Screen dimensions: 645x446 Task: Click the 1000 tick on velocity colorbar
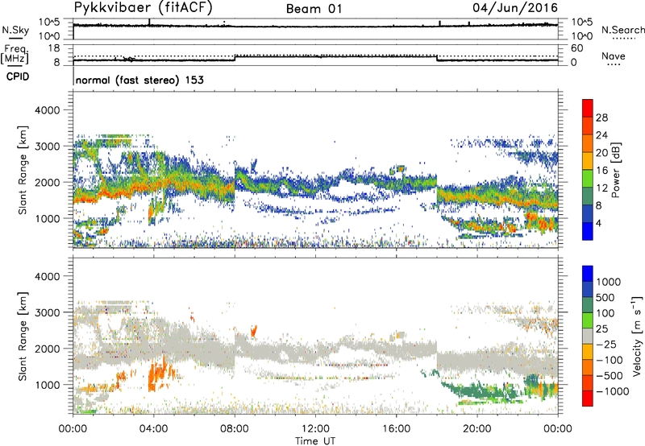click(x=609, y=282)
